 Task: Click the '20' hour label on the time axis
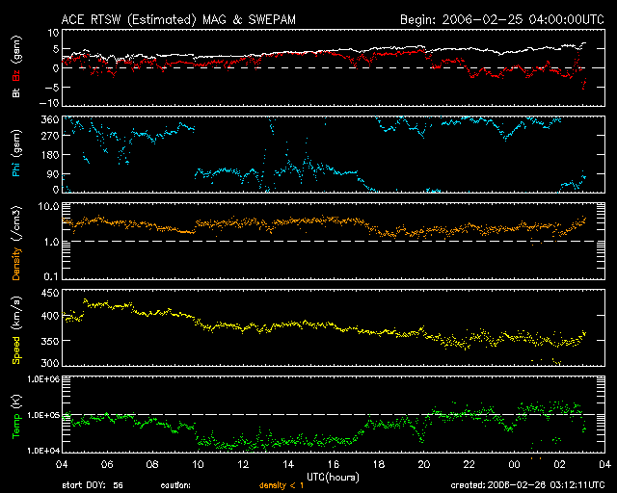coord(424,464)
